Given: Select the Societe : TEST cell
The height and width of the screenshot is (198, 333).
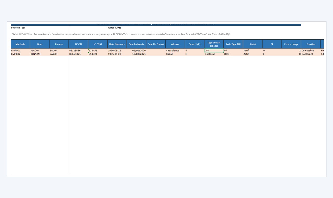Looking at the screenshot, I should click(x=18, y=28).
